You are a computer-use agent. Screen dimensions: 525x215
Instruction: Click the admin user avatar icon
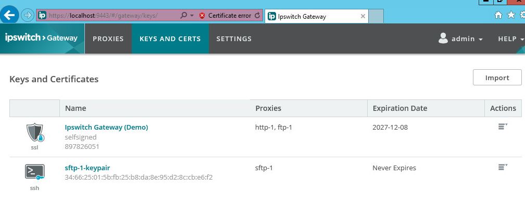tap(443, 38)
